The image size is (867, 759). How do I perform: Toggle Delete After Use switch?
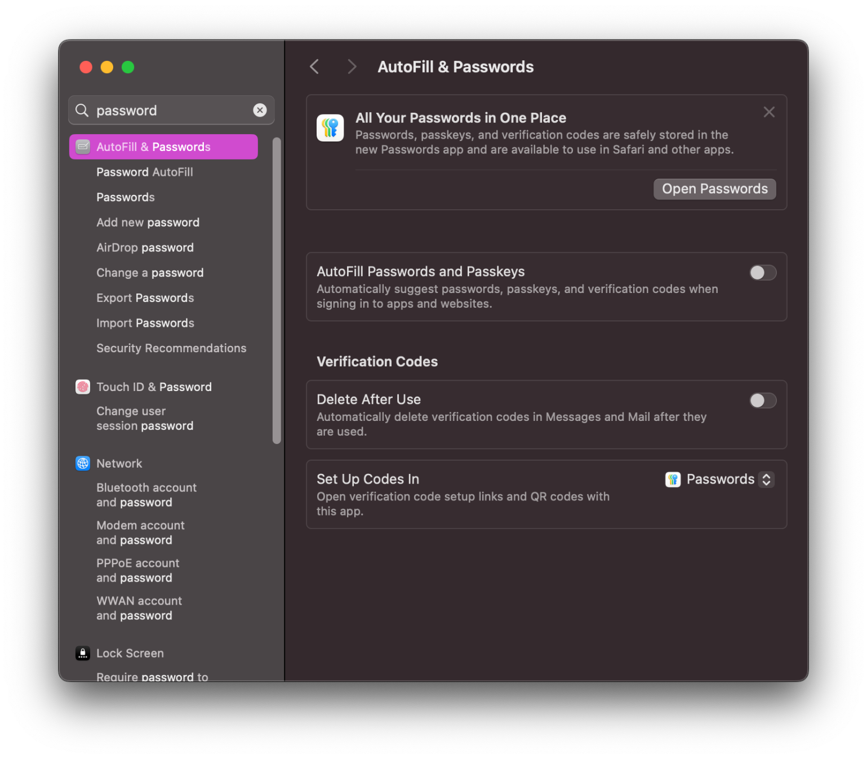(762, 401)
